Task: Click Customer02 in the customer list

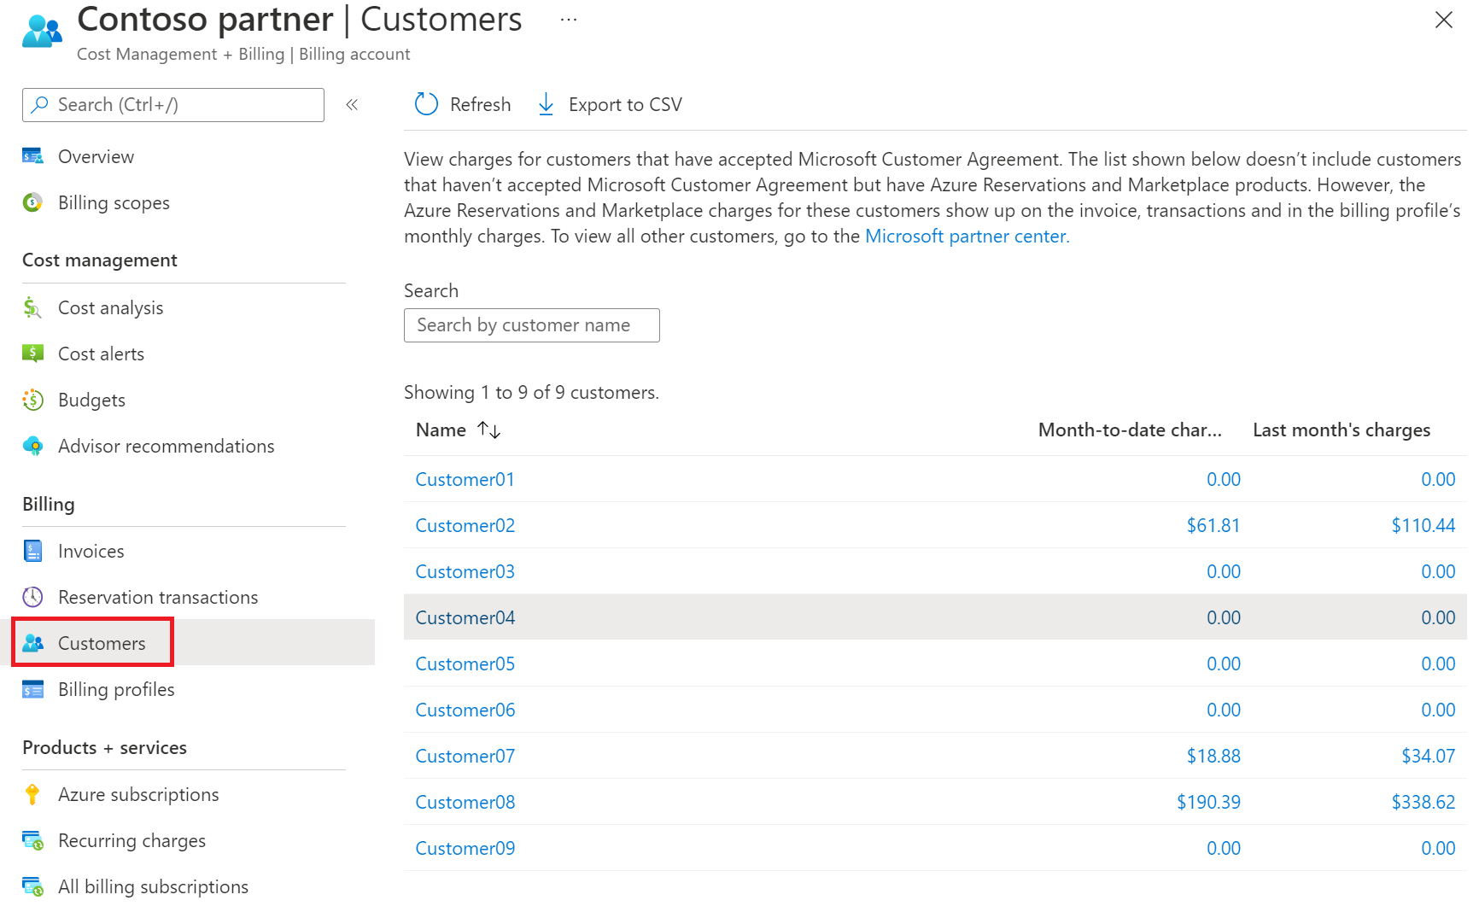Action: tap(465, 525)
